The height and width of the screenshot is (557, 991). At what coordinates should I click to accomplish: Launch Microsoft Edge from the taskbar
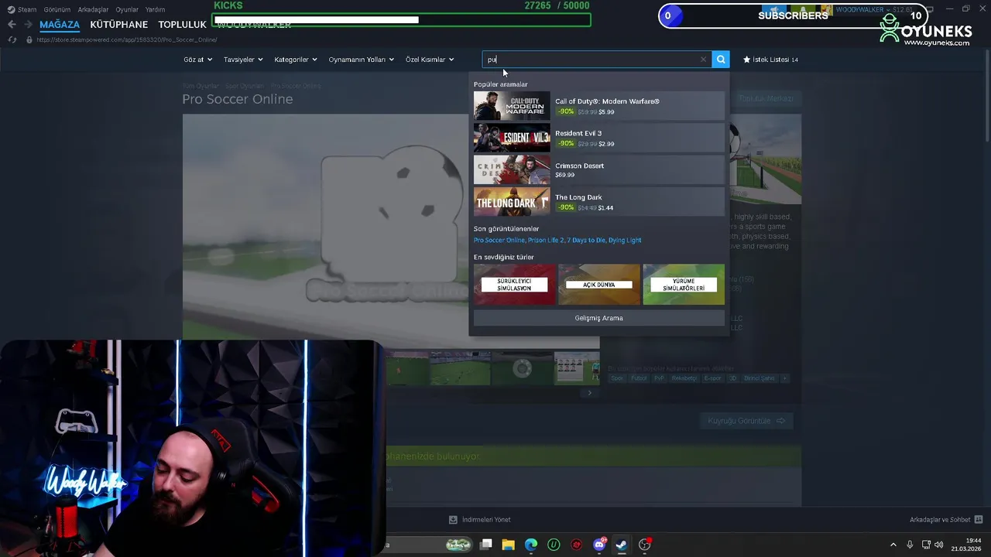531,545
